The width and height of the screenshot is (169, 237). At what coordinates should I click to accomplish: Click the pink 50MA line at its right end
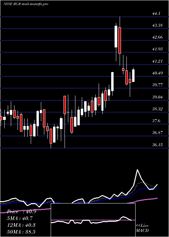coord(157,198)
